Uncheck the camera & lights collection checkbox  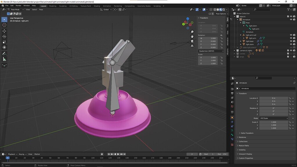click(x=288, y=50)
